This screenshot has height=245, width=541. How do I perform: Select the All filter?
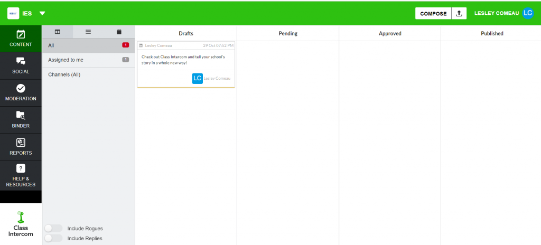pos(88,45)
